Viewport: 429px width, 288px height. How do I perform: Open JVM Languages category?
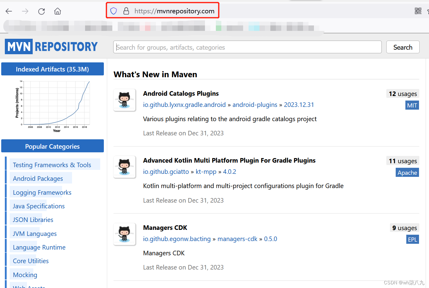(x=35, y=233)
